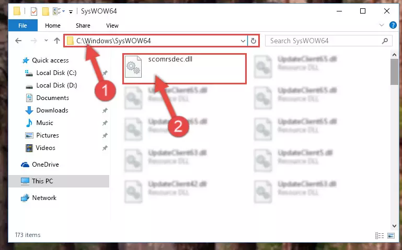Open Local Disk (C:) in sidebar
Screen dimensions: 402x250
click(x=56, y=73)
